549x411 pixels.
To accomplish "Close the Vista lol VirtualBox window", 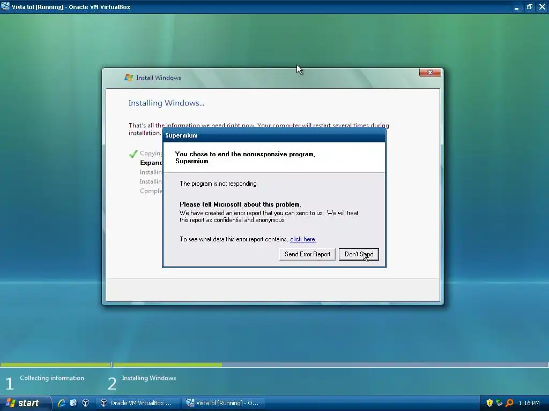I will click(542, 7).
